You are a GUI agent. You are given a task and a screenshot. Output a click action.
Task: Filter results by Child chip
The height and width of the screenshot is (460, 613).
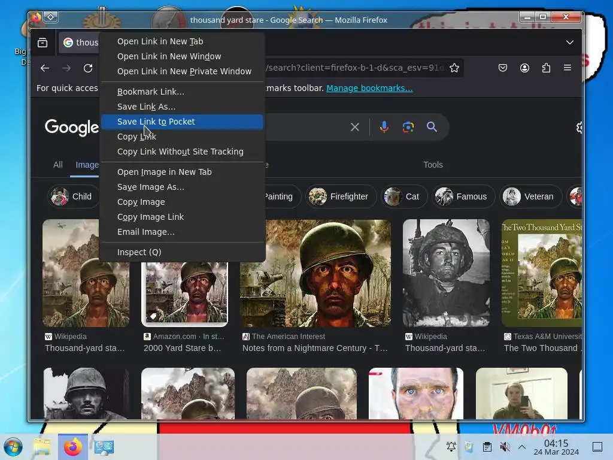(x=73, y=196)
